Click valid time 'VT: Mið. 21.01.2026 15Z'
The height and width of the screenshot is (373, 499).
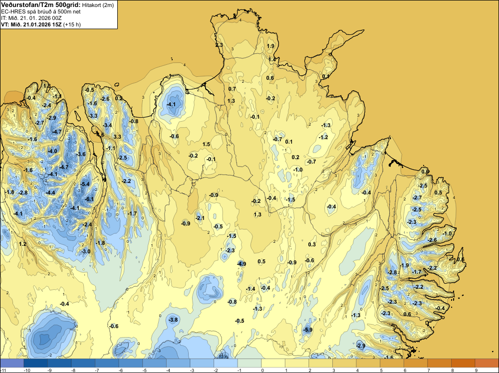coord(31,24)
